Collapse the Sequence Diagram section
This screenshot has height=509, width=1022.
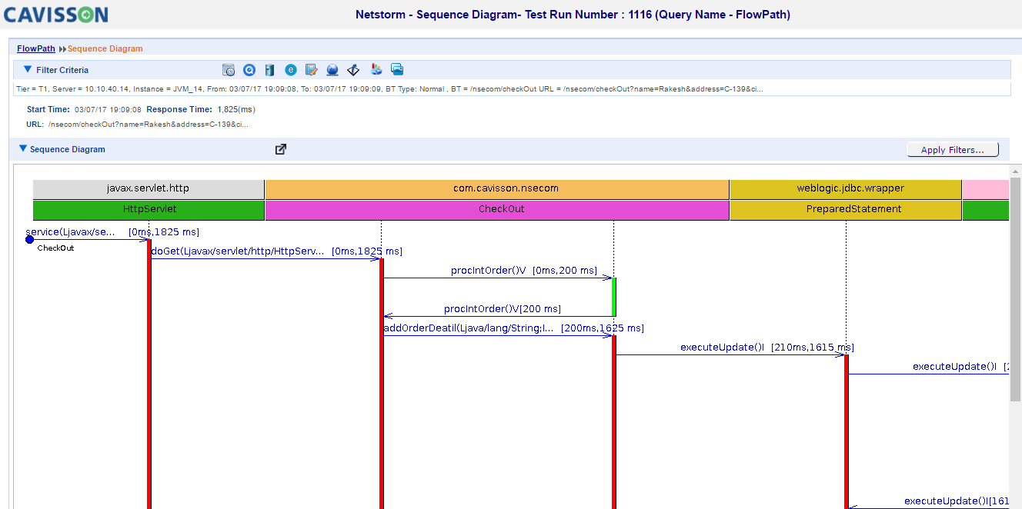pos(22,149)
